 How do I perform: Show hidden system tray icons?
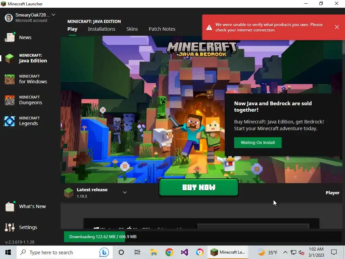pyautogui.click(x=285, y=252)
